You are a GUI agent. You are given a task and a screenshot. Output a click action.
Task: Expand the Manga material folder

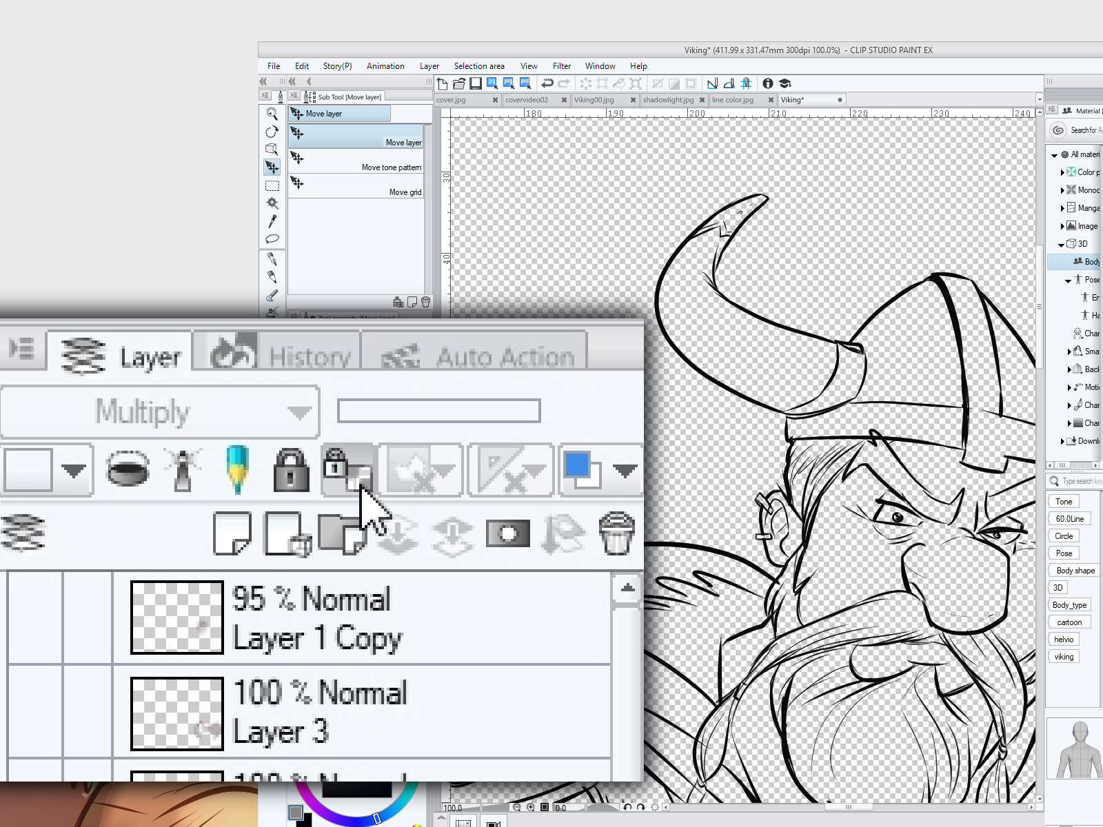tap(1062, 208)
